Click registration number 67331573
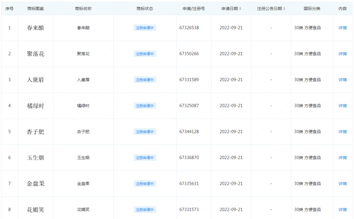 point(189,210)
